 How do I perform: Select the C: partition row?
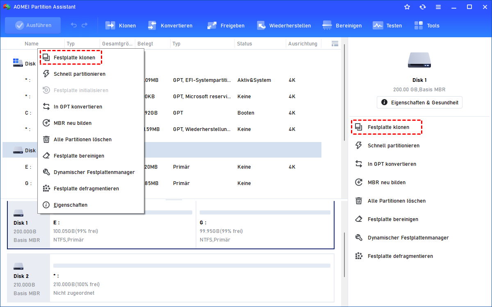tap(162, 113)
